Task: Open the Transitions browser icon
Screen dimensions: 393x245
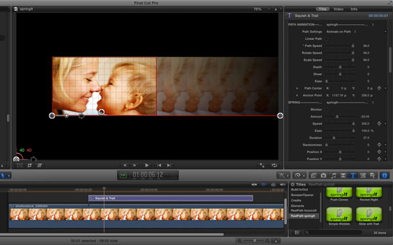Action: (343, 176)
